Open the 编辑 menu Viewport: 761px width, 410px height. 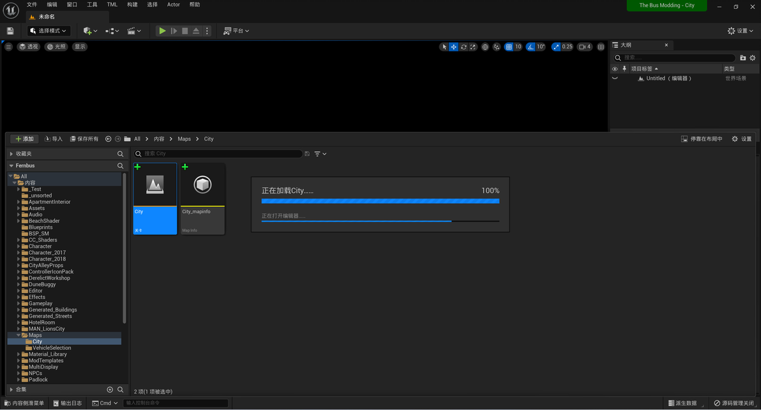[52, 4]
